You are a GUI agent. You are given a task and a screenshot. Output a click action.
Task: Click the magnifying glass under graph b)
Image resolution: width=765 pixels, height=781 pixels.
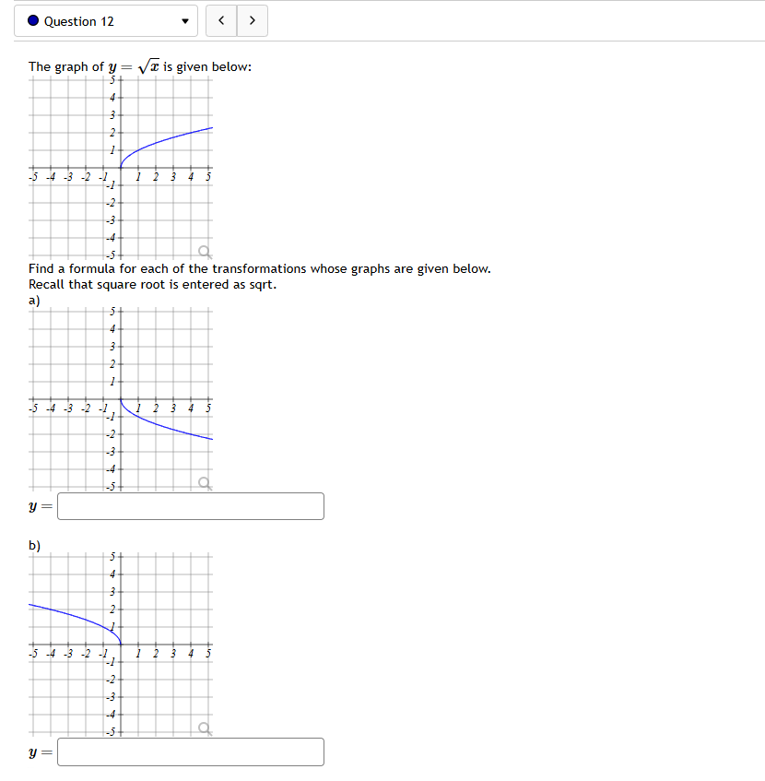pos(203,728)
